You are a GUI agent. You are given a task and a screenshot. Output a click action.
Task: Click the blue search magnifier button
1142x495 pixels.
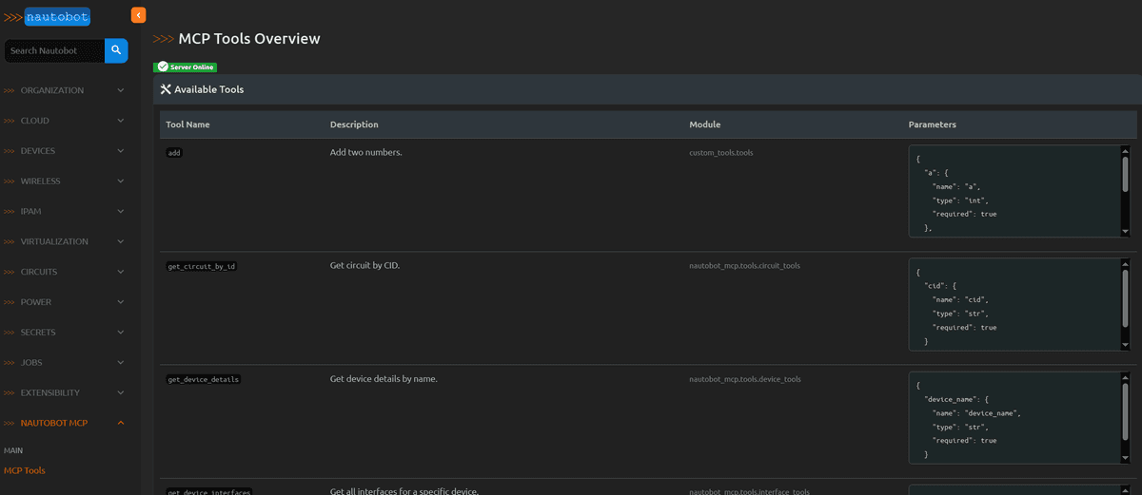click(x=116, y=50)
